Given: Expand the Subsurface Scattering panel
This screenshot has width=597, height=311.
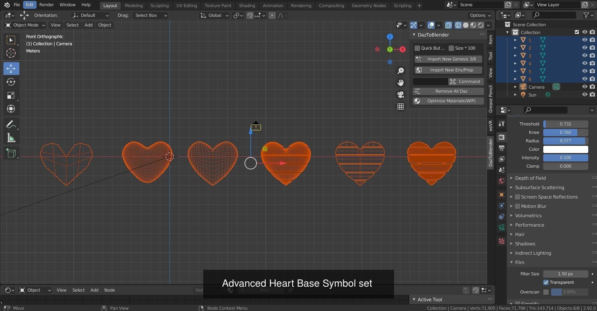Looking at the screenshot, I should (540, 188).
